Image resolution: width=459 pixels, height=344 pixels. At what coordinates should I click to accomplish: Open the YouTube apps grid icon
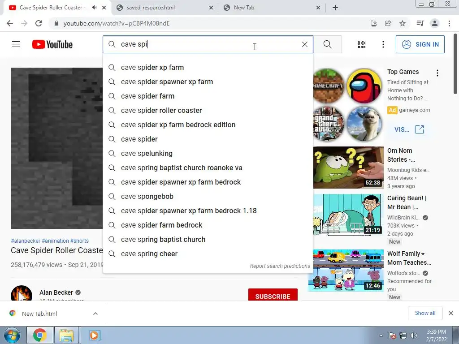[362, 44]
